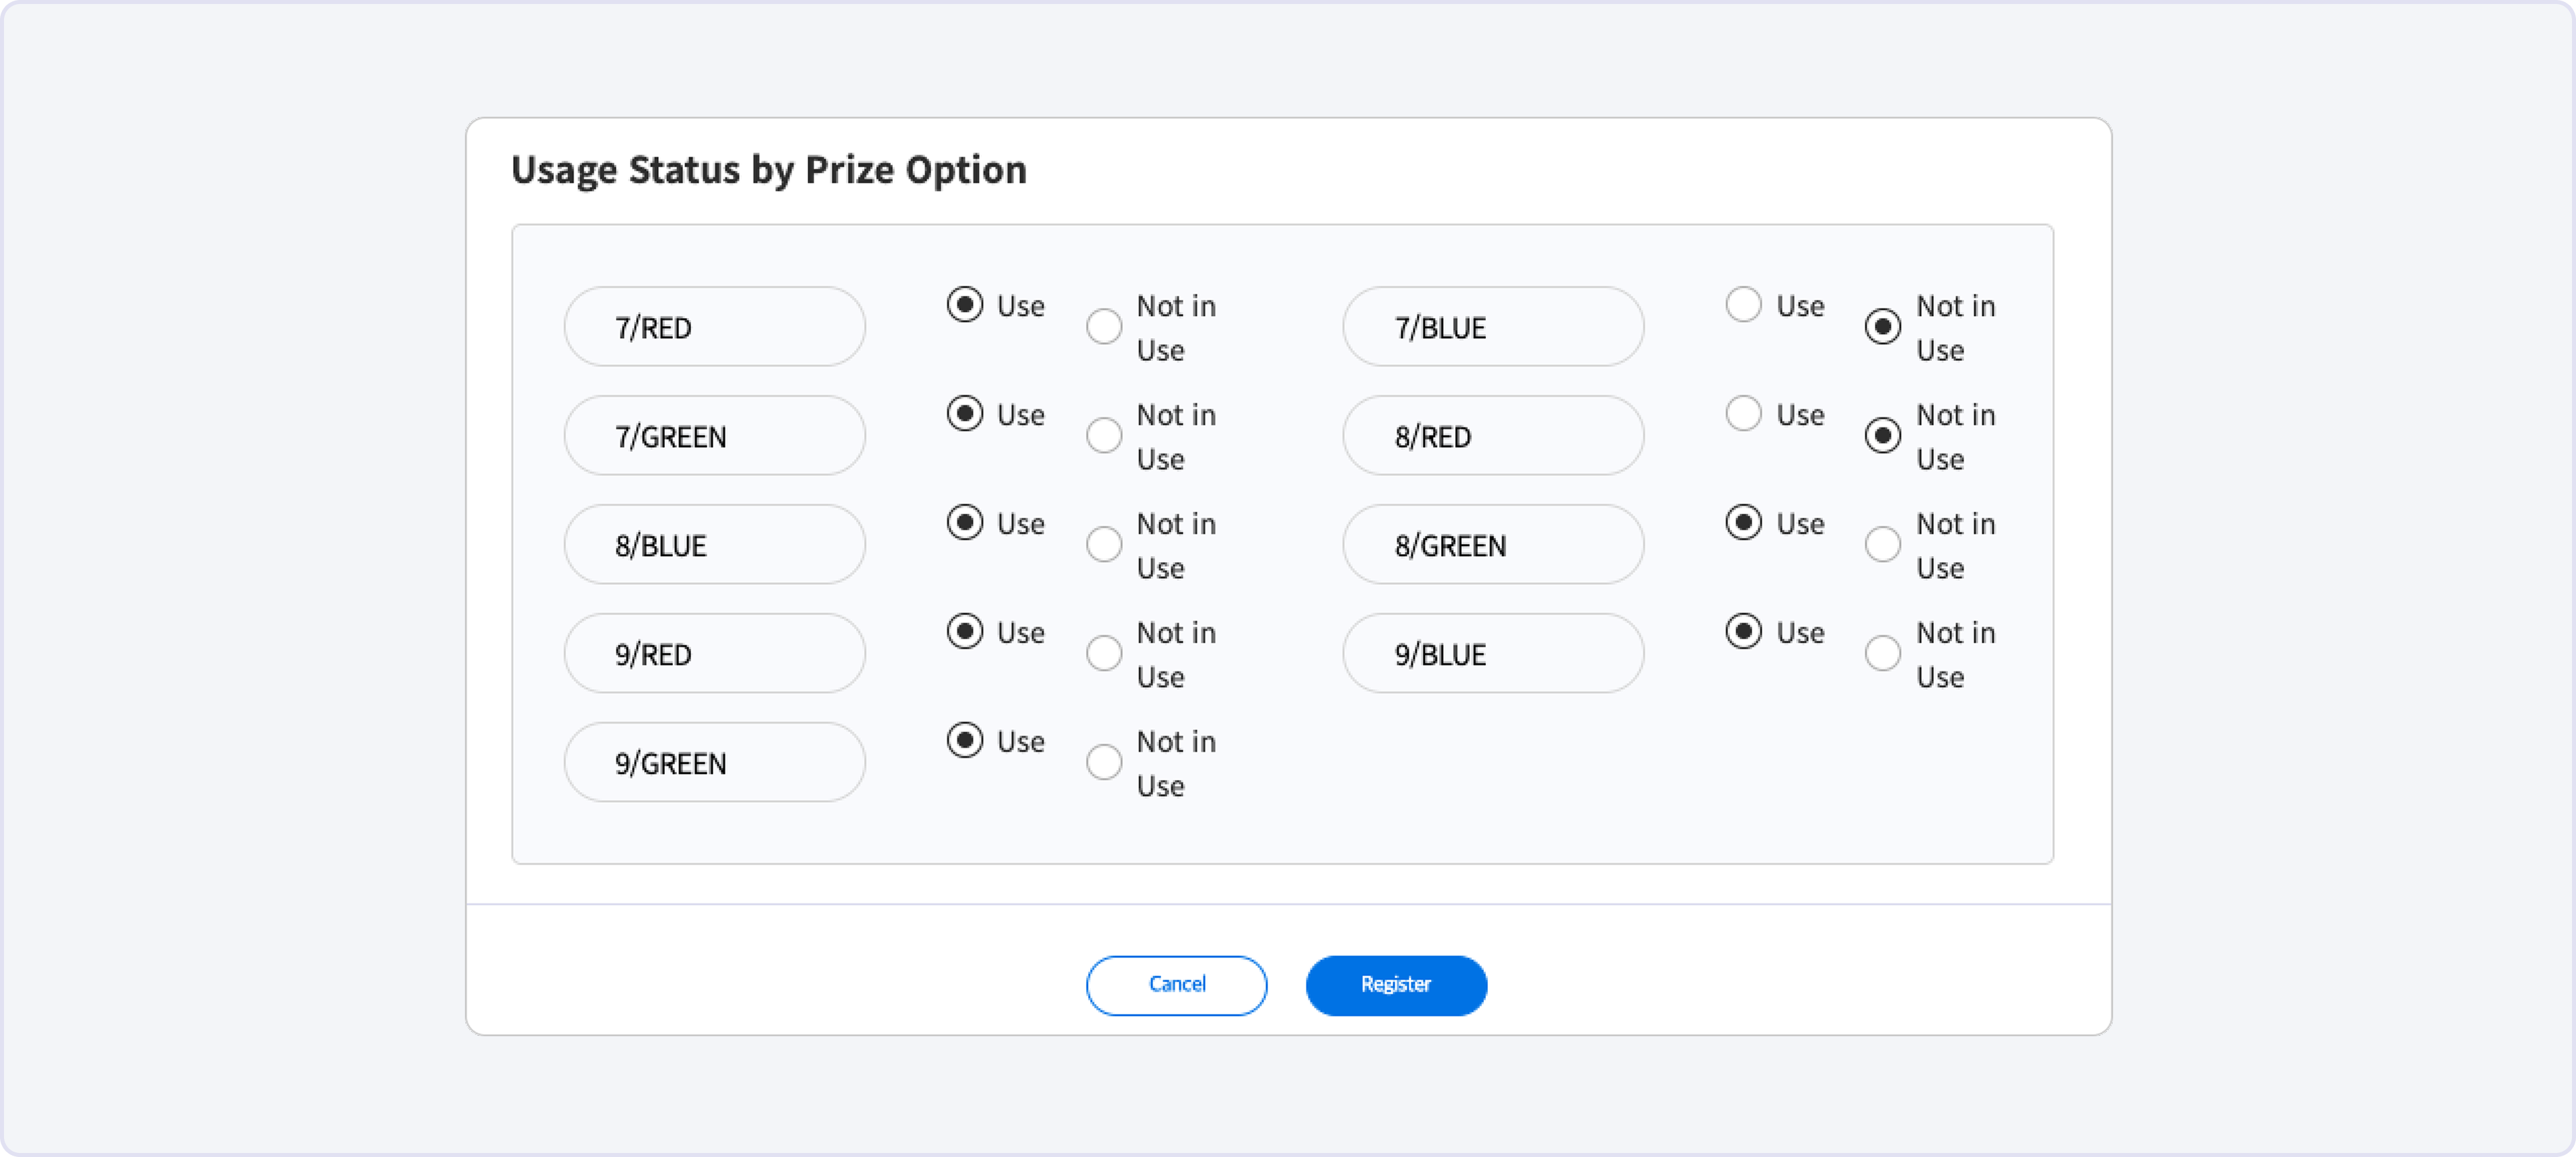
Task: Enable 'Use' for 8/RED option
Action: coord(1743,414)
